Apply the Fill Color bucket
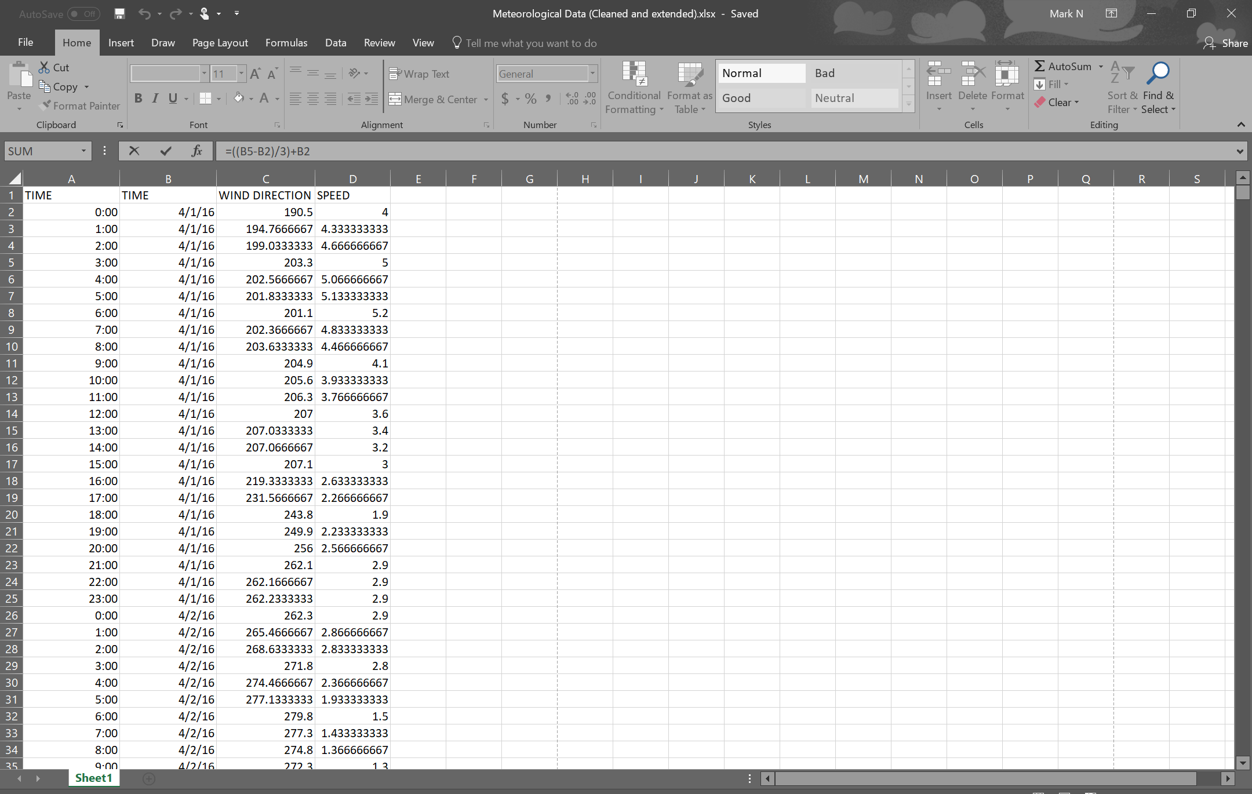 click(x=239, y=99)
